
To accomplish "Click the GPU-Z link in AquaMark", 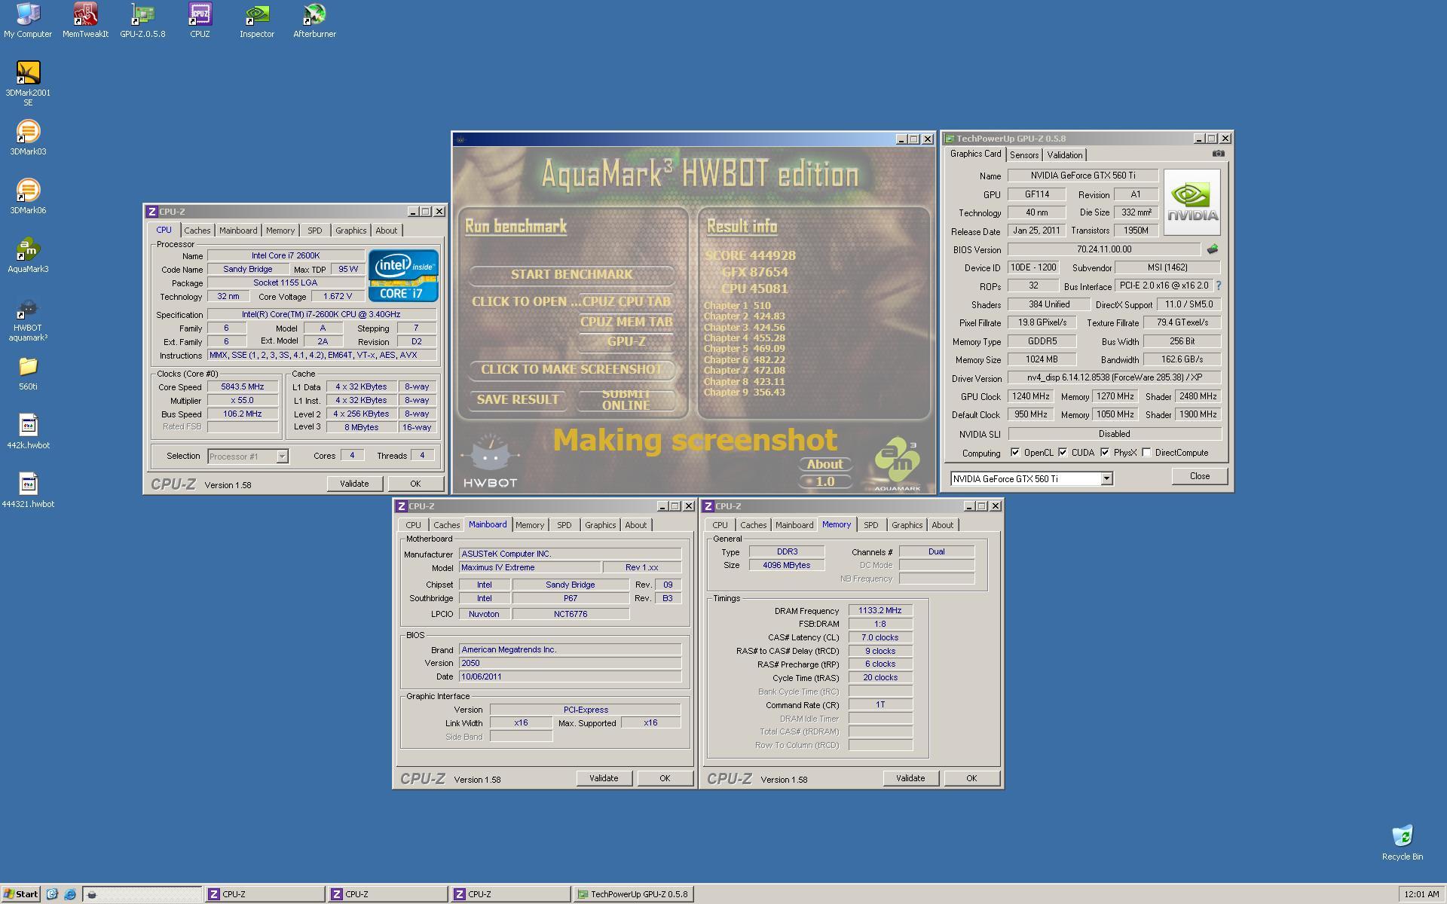I will click(x=626, y=341).
